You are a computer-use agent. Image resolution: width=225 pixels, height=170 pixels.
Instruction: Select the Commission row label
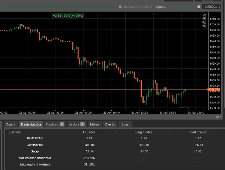35,145
